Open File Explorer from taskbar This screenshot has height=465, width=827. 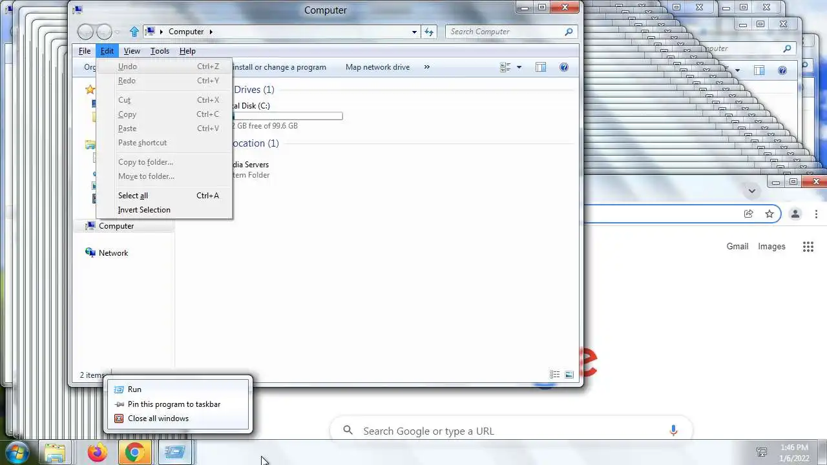[55, 453]
